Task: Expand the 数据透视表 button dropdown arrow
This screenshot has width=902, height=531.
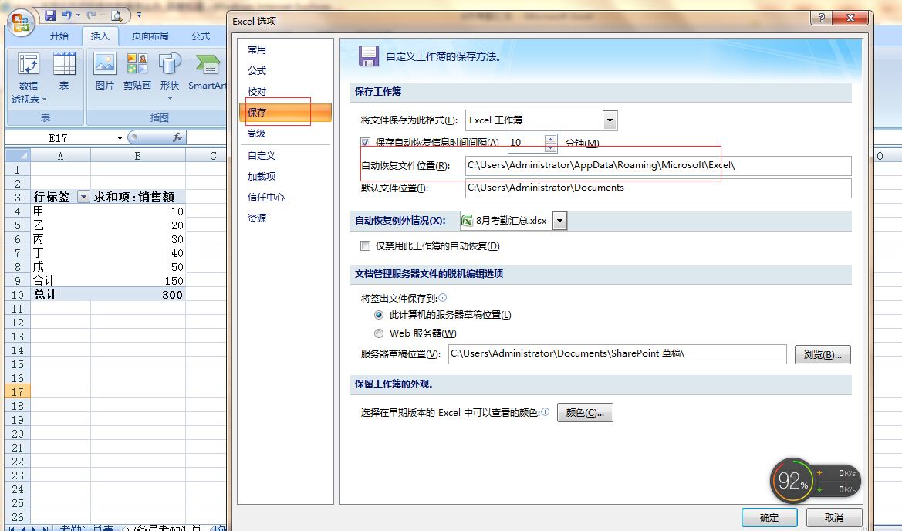Action: (44, 100)
